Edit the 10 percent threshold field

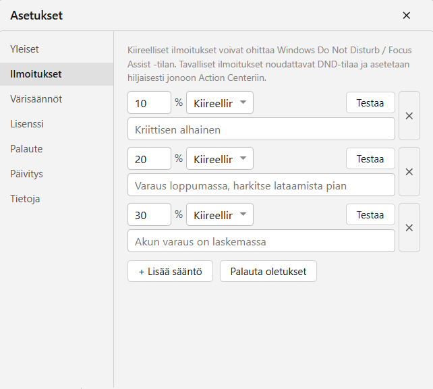tap(150, 102)
